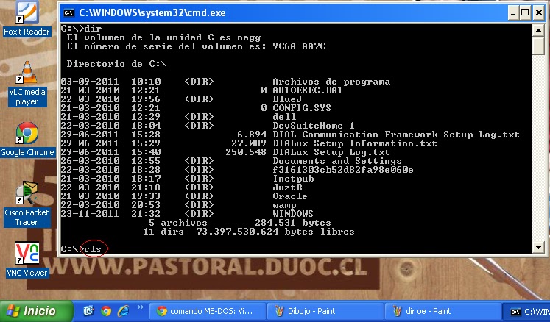Click the 6.894 file size value
This screenshot has height=322, width=550.
(252, 135)
